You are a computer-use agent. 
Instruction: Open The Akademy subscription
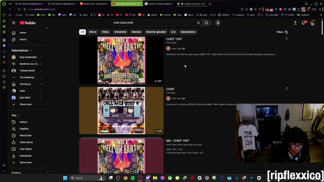(27, 77)
